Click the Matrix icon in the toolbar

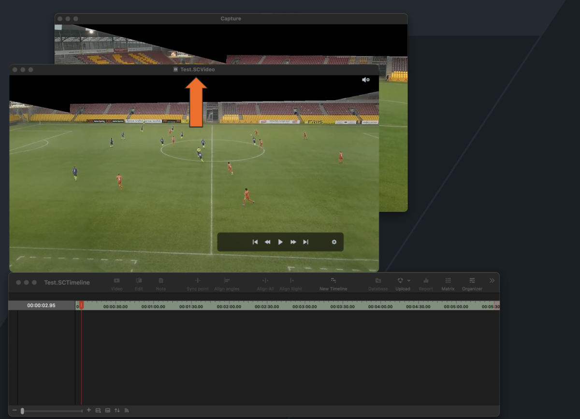(x=448, y=284)
